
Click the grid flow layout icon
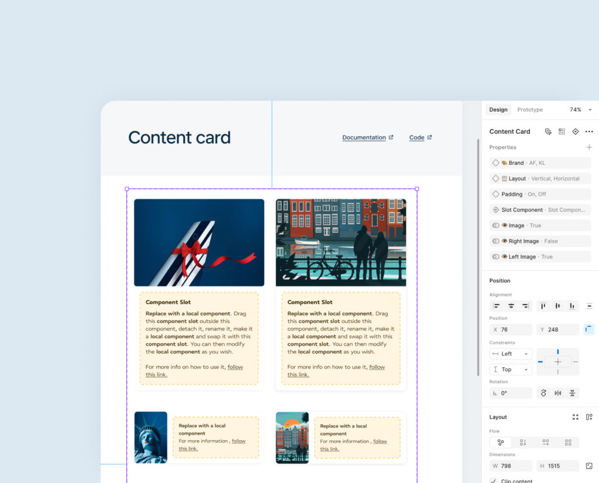coord(568,443)
